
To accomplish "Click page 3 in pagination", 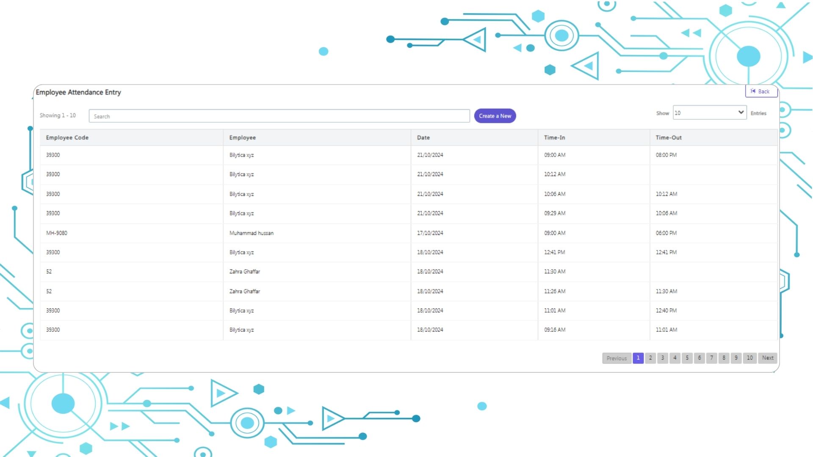I will [663, 358].
